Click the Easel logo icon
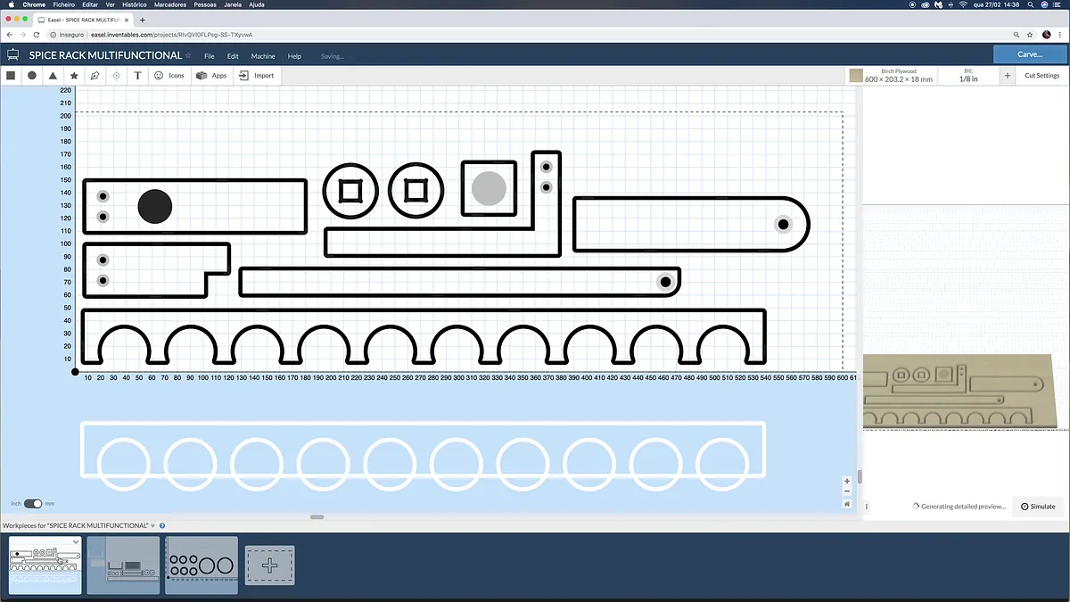 pos(13,55)
